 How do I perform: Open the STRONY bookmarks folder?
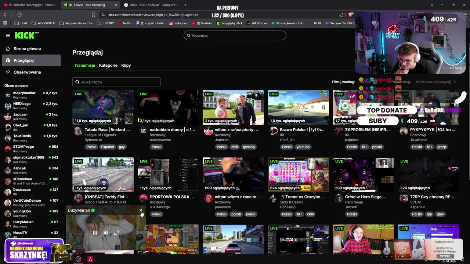(x=105, y=23)
